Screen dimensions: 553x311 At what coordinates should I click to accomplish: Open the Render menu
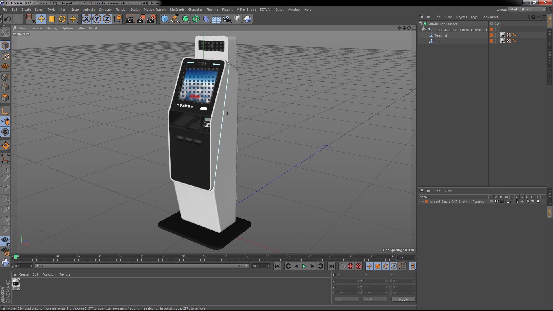tap(121, 9)
